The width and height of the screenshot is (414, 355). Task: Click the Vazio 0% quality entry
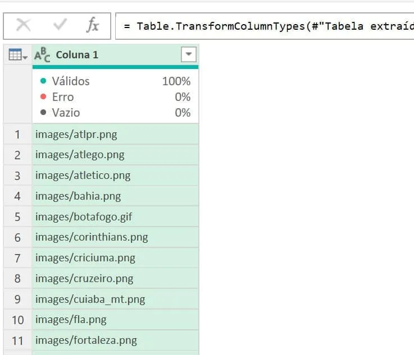115,113
